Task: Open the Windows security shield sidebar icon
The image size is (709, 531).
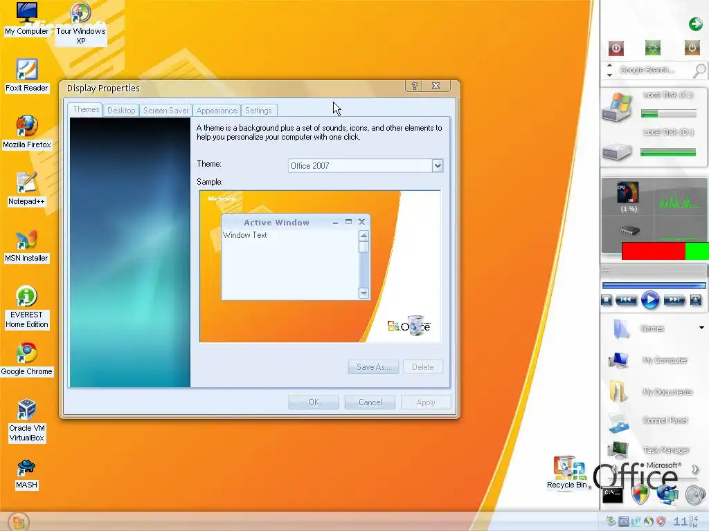Action: 640,494
